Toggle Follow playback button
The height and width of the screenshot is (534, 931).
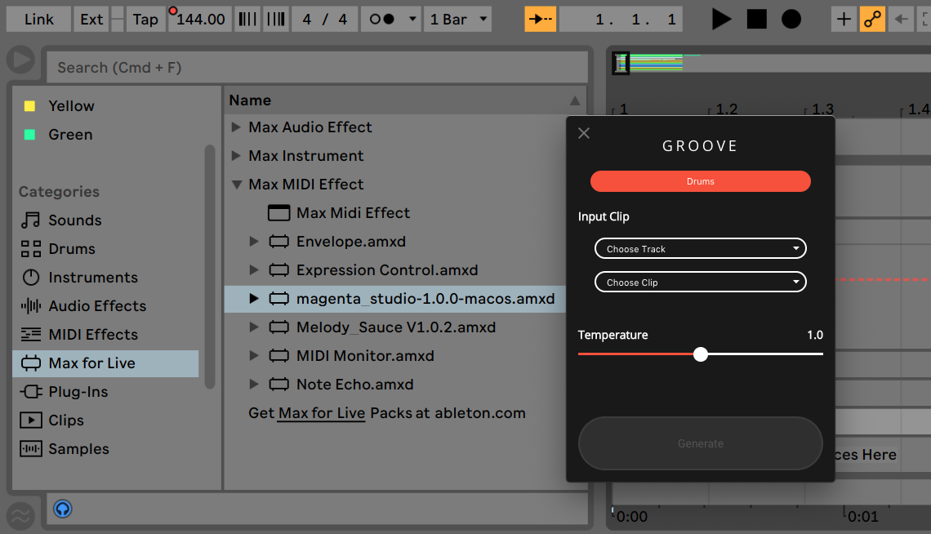[541, 19]
